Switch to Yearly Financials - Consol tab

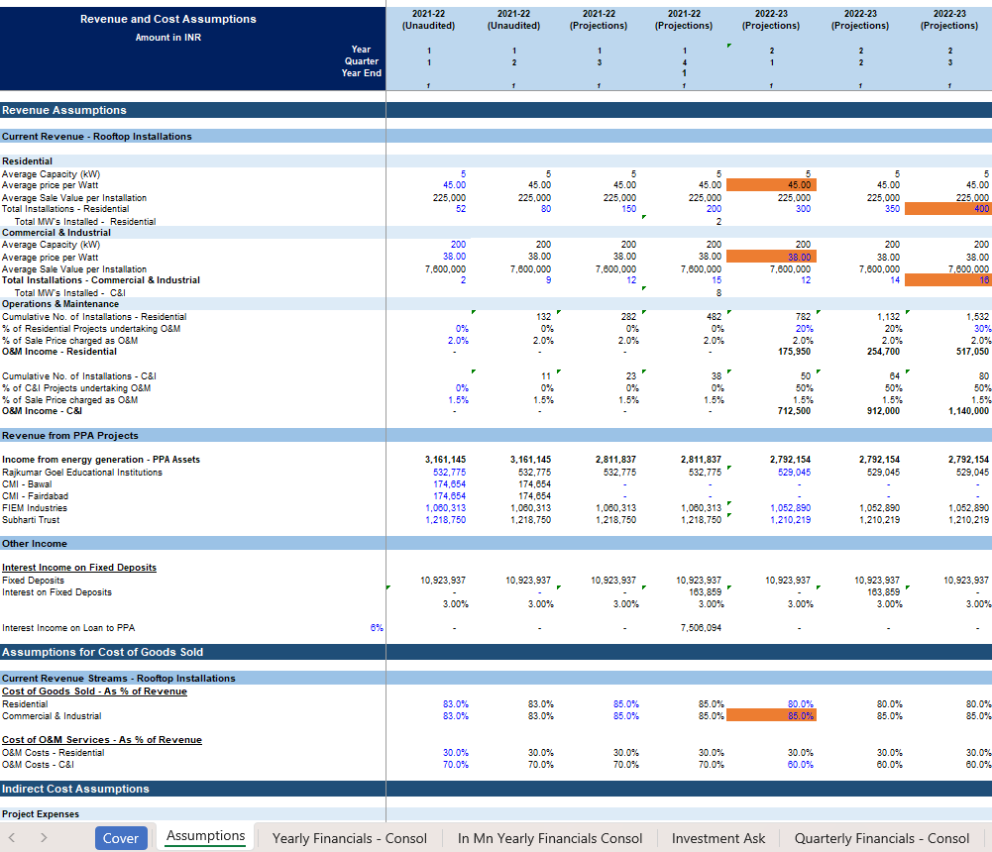pyautogui.click(x=349, y=838)
